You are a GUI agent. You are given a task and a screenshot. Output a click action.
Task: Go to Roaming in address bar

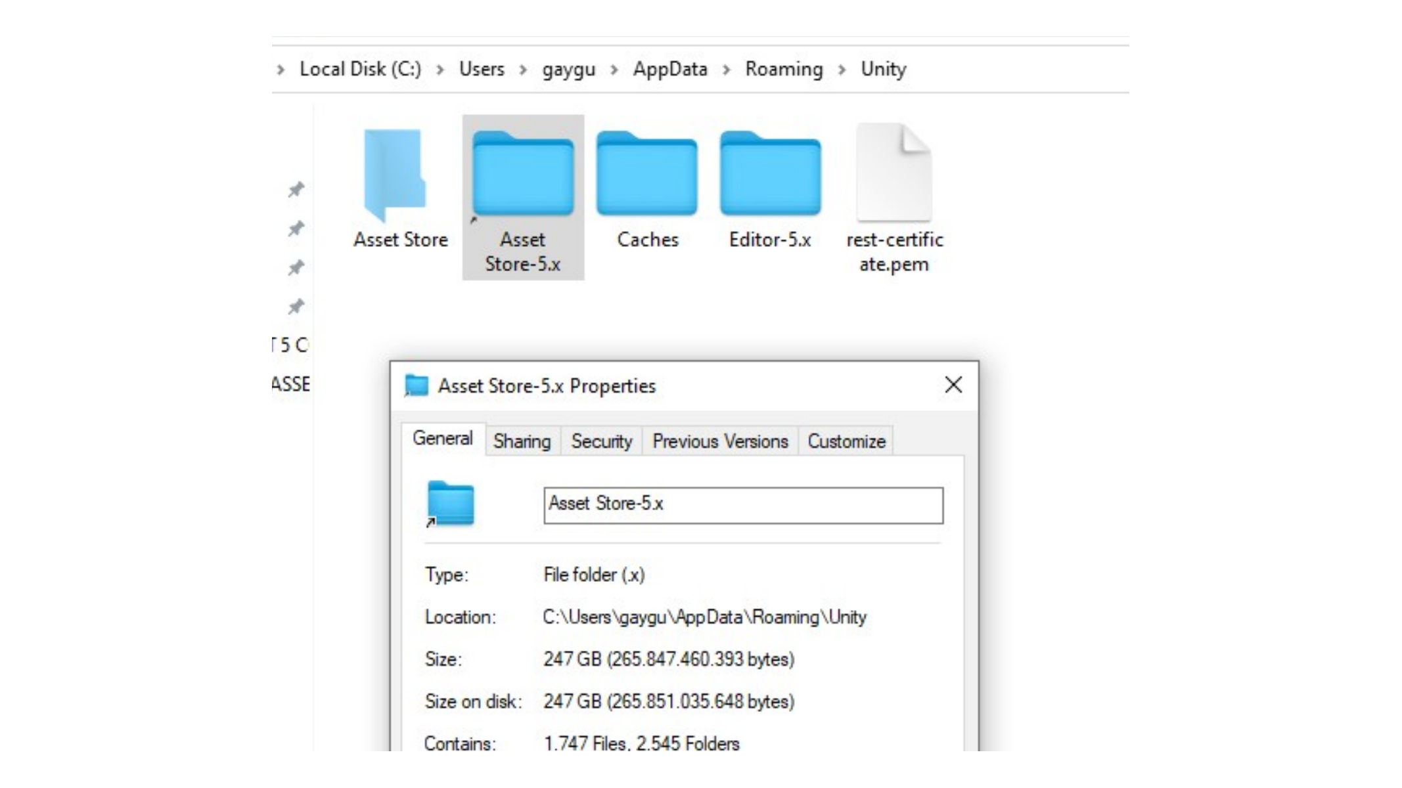(x=784, y=70)
